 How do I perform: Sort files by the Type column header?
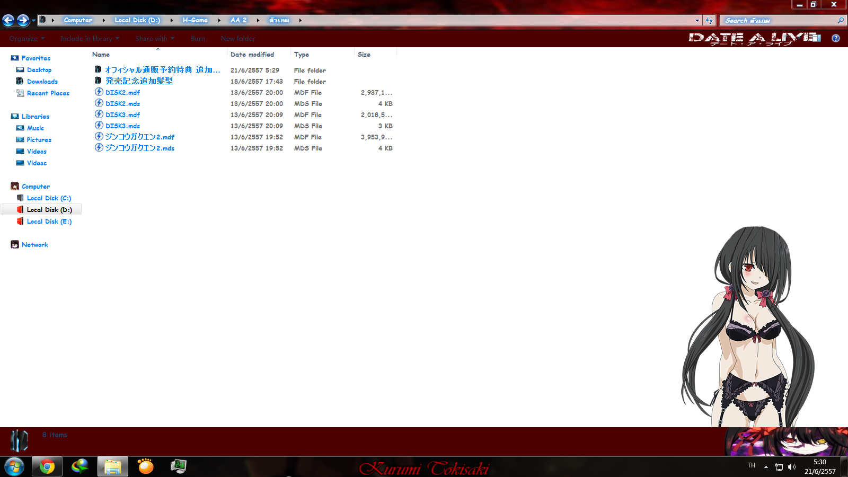click(322, 54)
